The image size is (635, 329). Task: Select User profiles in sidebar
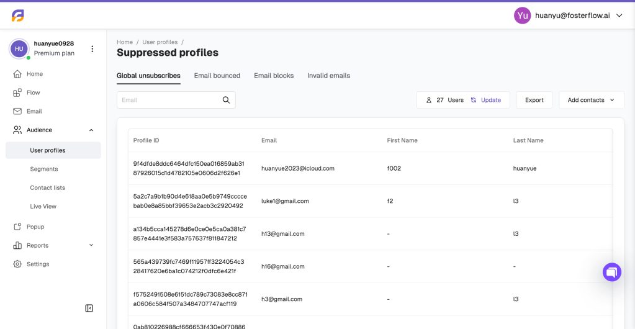(x=53, y=150)
